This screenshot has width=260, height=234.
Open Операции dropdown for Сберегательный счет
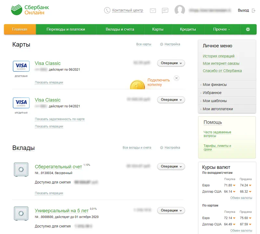click(x=171, y=166)
